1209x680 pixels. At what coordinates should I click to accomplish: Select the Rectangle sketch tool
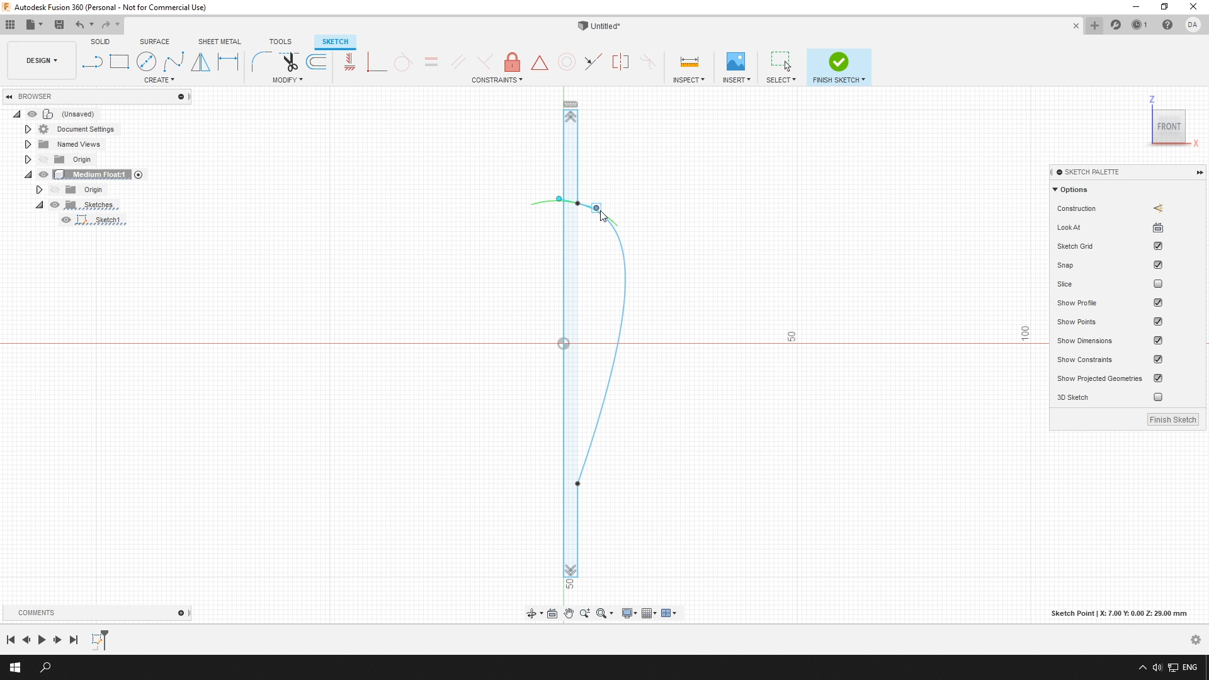tap(119, 62)
